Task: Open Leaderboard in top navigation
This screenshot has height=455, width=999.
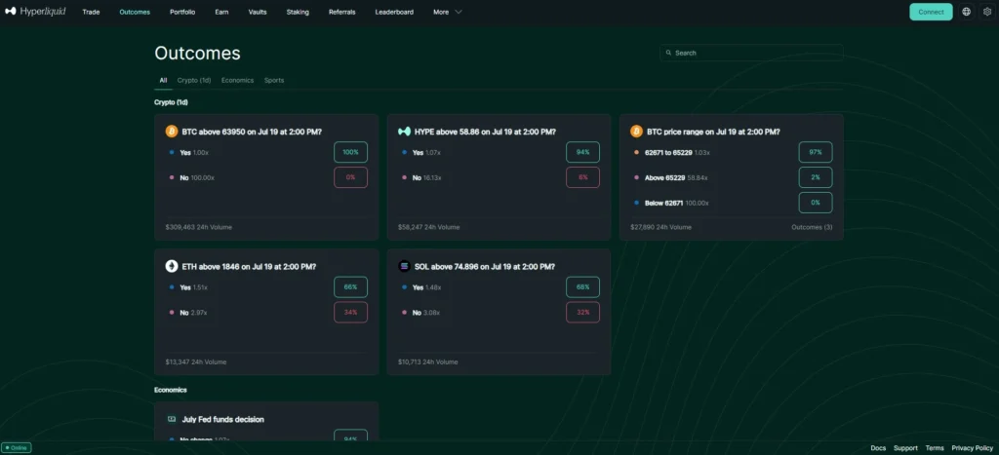Action: click(x=394, y=12)
